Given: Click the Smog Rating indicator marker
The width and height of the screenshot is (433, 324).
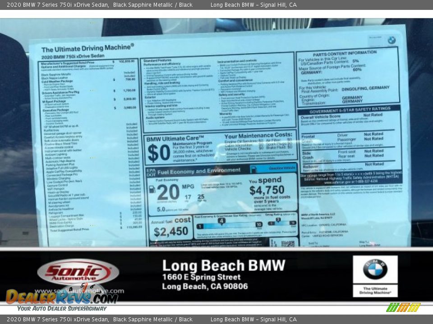Looking at the screenshot, I should point(279,219).
